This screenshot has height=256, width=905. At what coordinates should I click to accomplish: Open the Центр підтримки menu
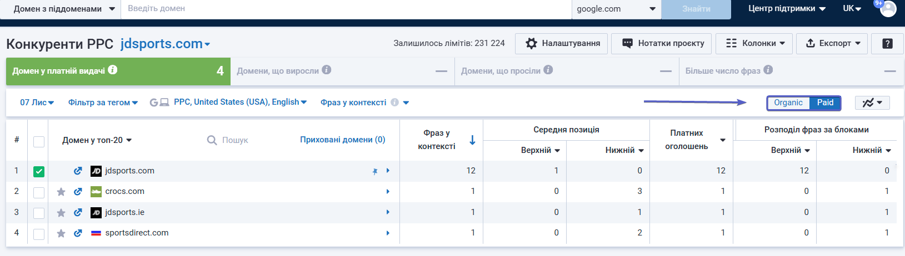[787, 8]
